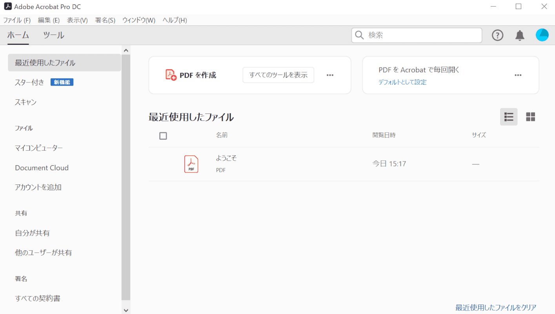
Task: Open the blue account profile avatar
Action: [542, 35]
